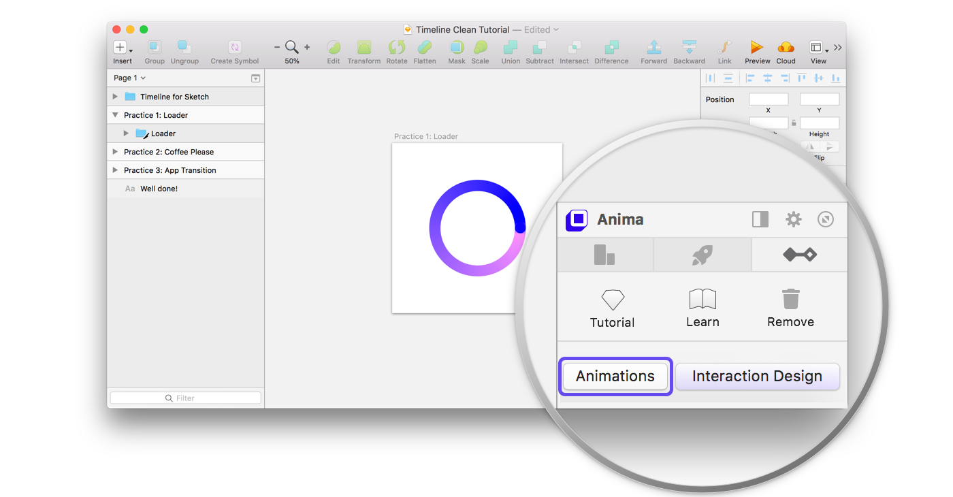Click the Animations button
Viewport: 953px width, 497px height.
(x=615, y=376)
